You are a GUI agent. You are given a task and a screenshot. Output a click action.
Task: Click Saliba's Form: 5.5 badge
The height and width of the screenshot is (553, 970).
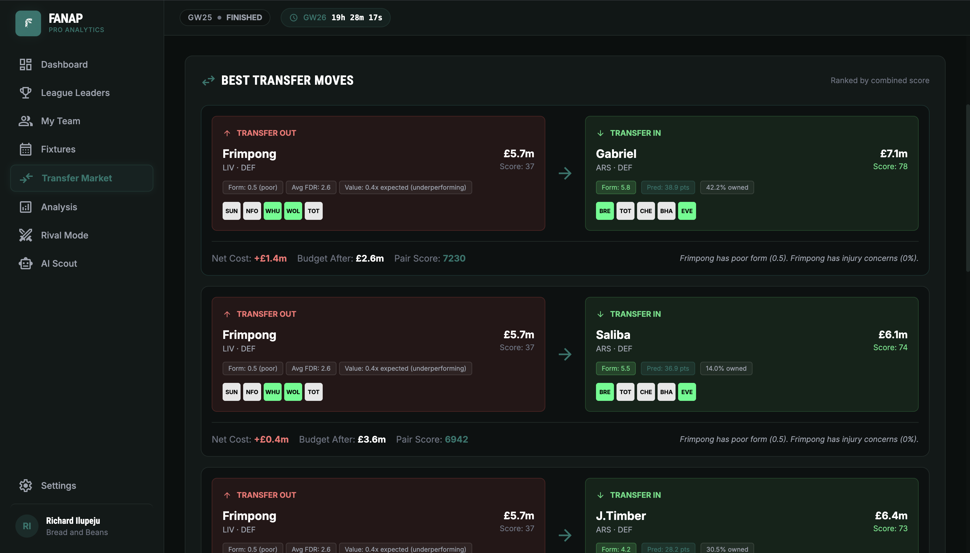coord(616,368)
